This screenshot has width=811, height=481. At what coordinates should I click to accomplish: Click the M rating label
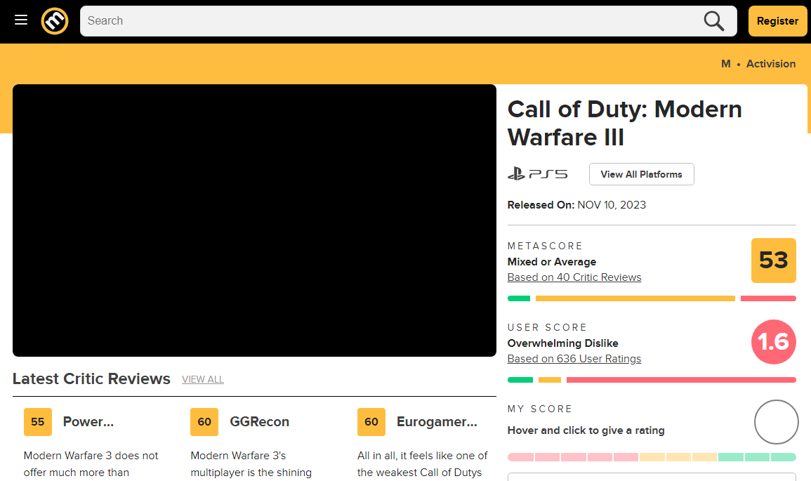click(x=725, y=64)
